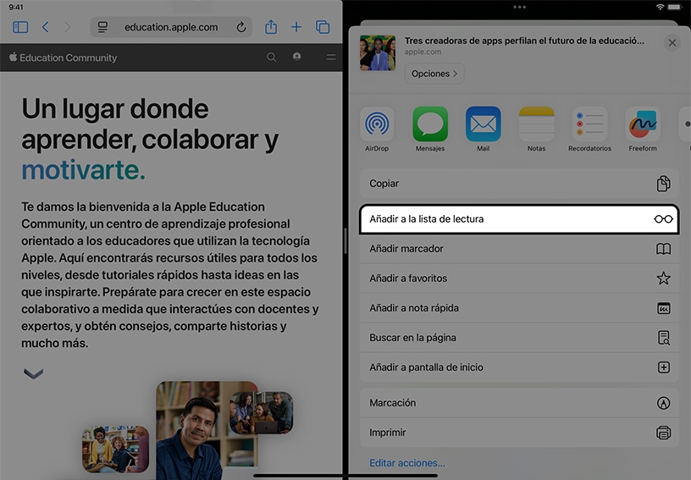Screen dimensions: 691x480
Task: Select Añadir marcador
Action: (519, 249)
